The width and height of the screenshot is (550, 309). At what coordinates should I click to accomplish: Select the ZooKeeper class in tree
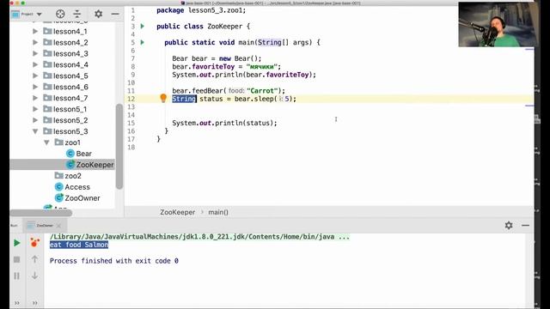(x=90, y=165)
